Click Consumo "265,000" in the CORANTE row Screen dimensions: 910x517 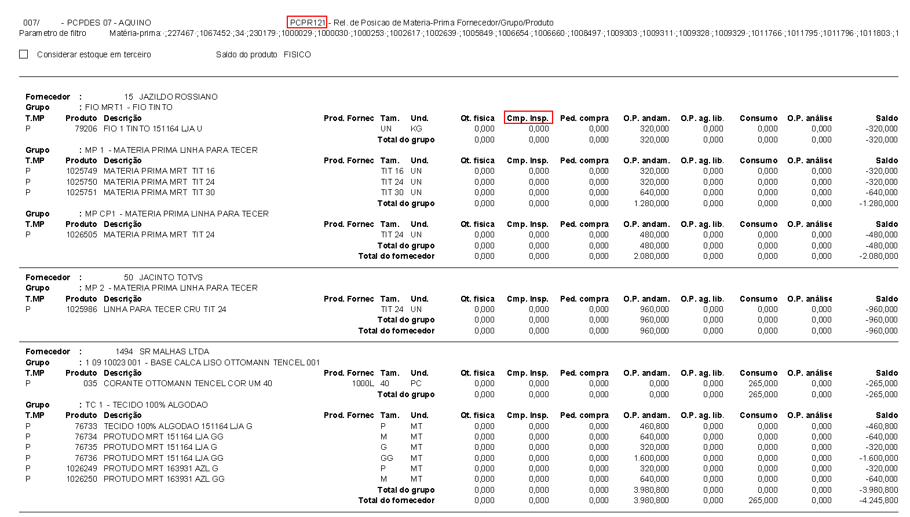click(763, 383)
